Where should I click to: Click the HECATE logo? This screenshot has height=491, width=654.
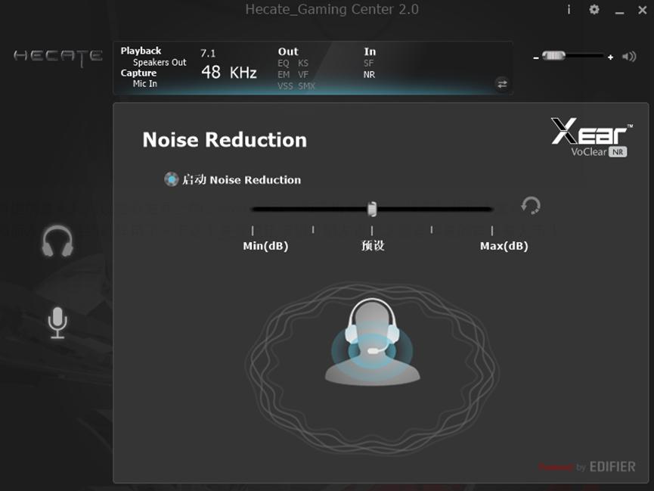pyautogui.click(x=58, y=58)
